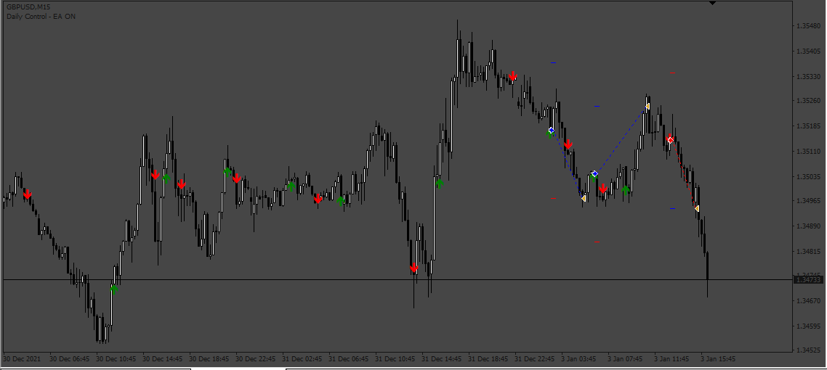Click the 31 Dec 22:45 time label

pyautogui.click(x=534, y=359)
